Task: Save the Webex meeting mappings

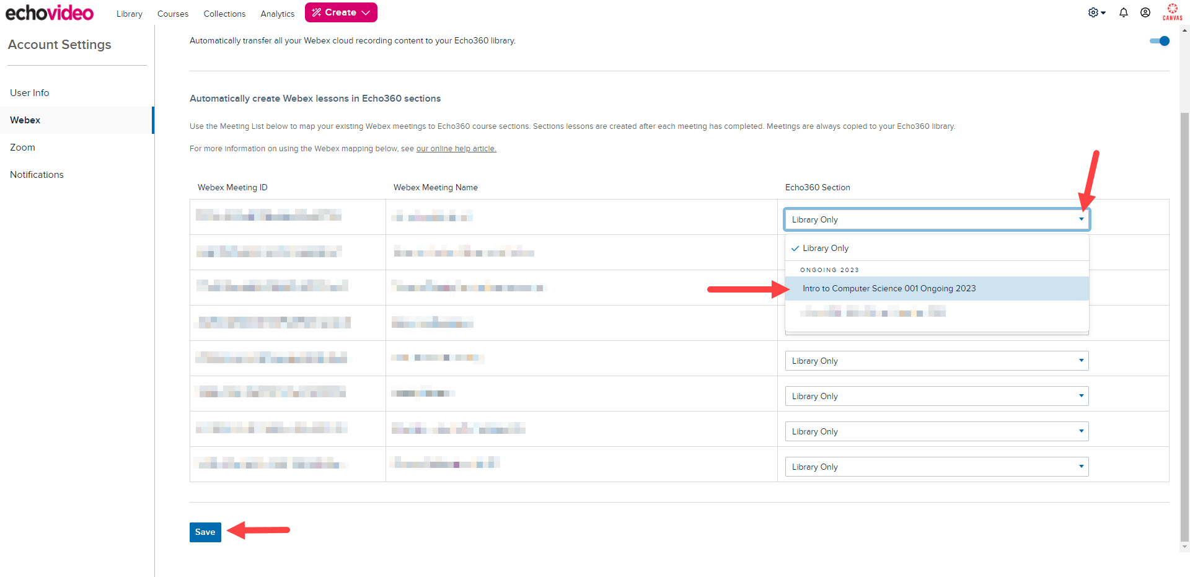Action: [205, 532]
